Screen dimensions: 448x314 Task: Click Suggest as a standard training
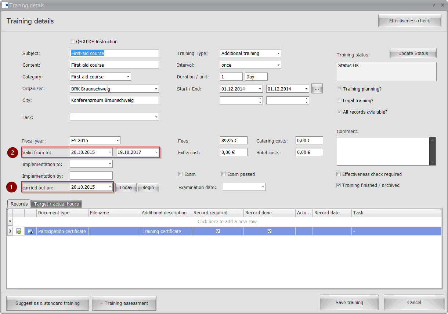(48, 303)
